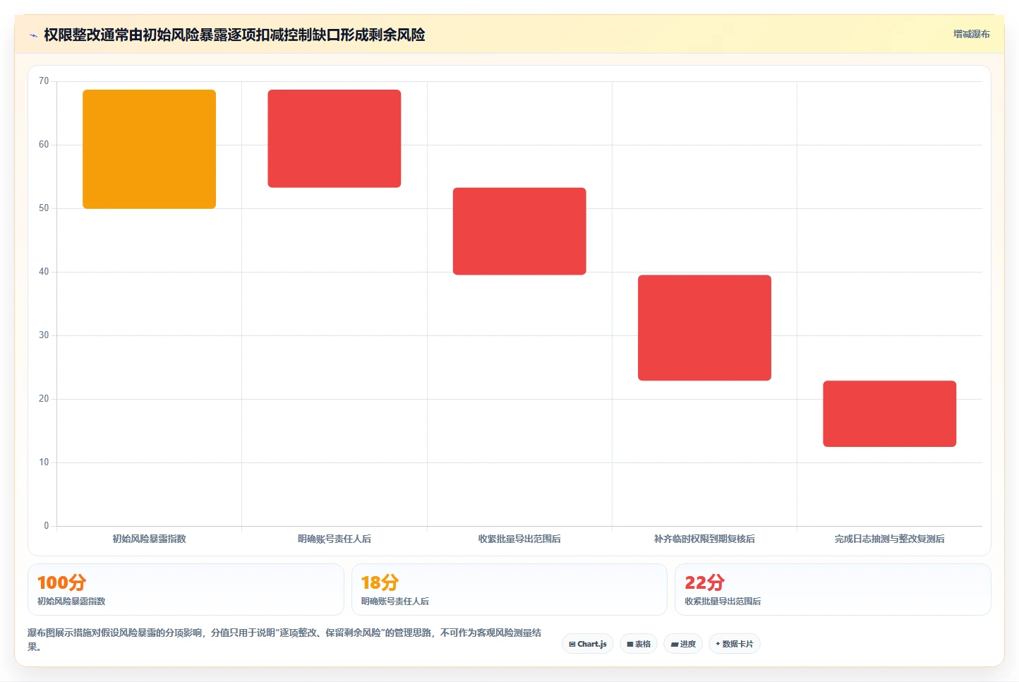Open the 18分 明确账号责任人后 card
The height and width of the screenshot is (682, 1019).
point(509,590)
